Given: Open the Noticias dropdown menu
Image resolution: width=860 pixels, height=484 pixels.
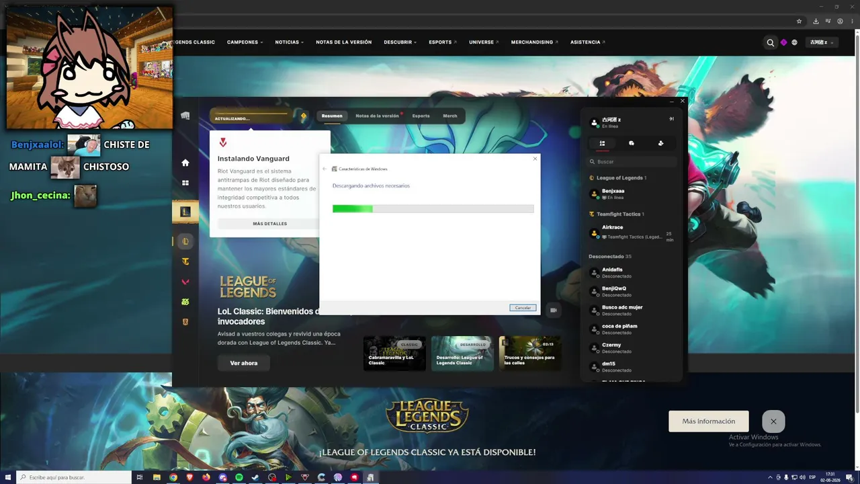Looking at the screenshot, I should pos(290,42).
